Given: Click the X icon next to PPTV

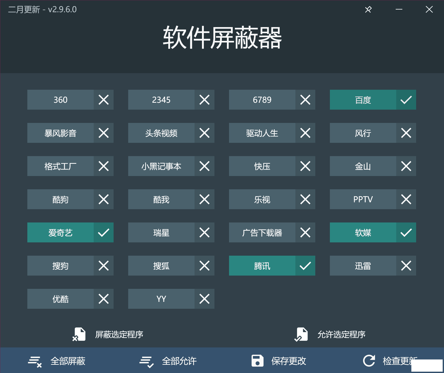Looking at the screenshot, I should (406, 199).
